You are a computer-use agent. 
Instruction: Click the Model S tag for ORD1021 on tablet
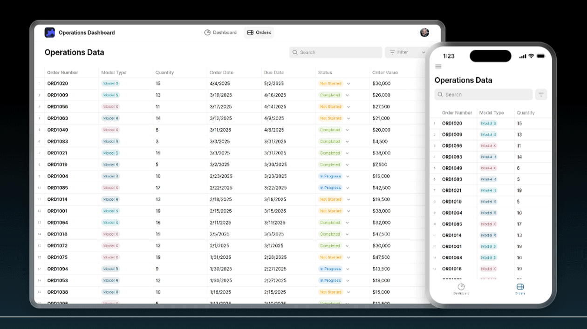(x=110, y=153)
